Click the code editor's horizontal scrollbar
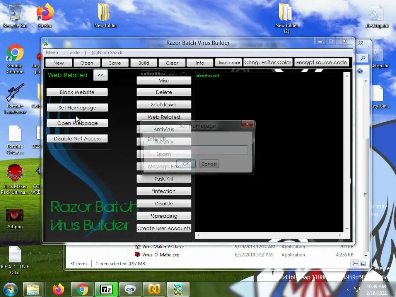This screenshot has width=396, height=297. click(x=269, y=235)
